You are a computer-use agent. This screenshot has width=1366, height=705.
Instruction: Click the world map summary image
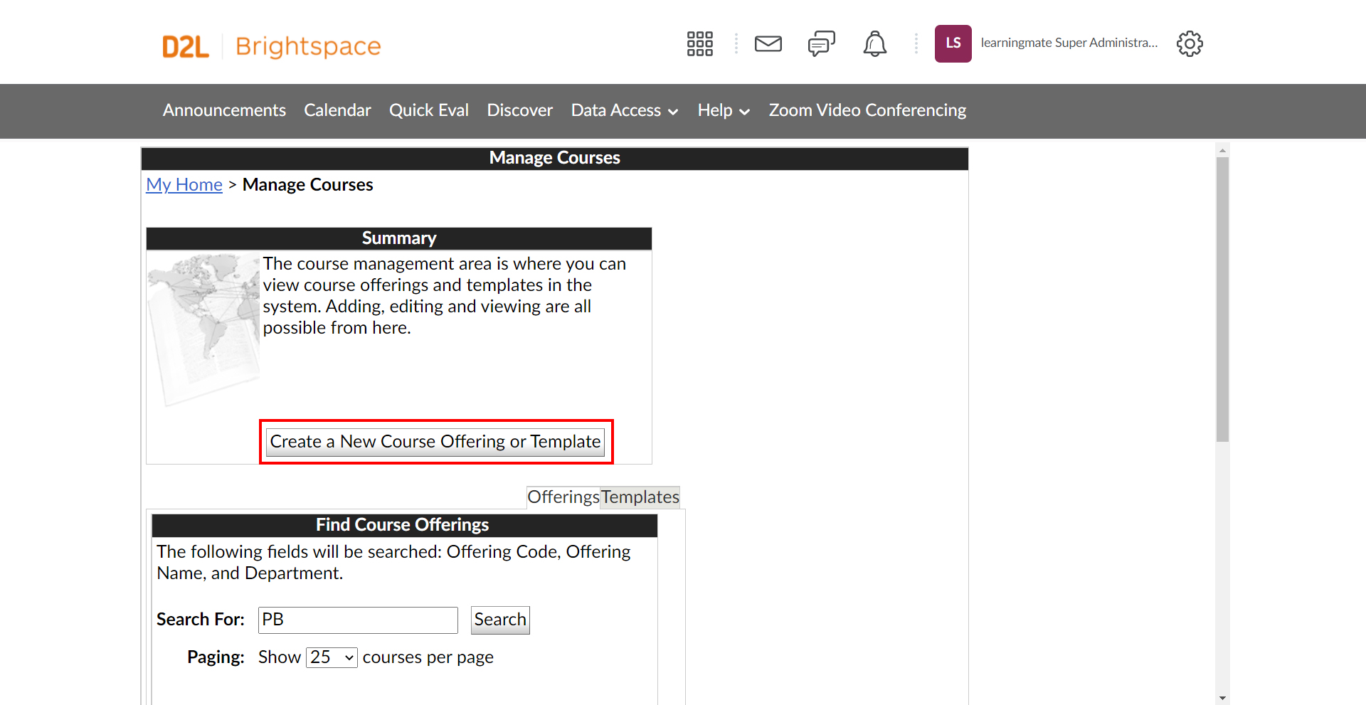click(203, 329)
